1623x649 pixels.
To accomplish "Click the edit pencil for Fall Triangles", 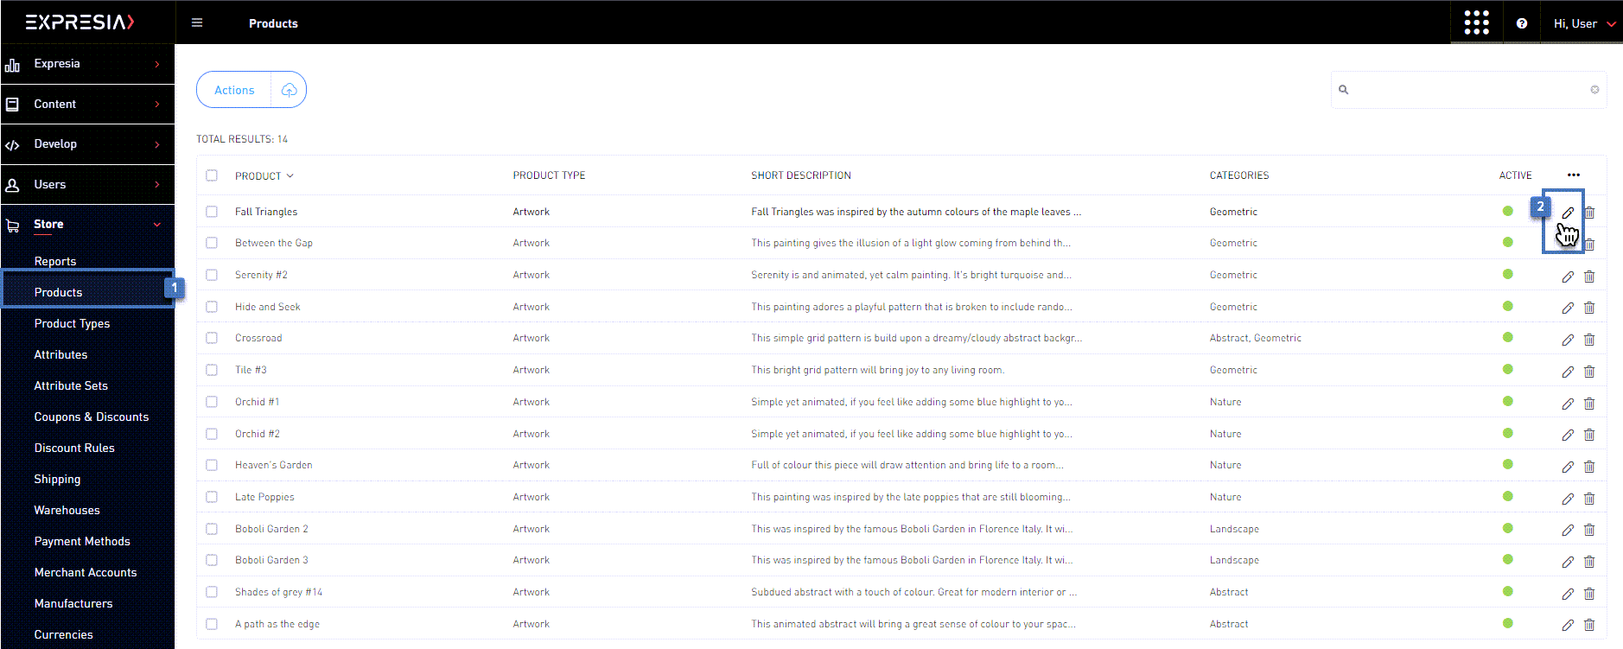I will [x=1567, y=213].
